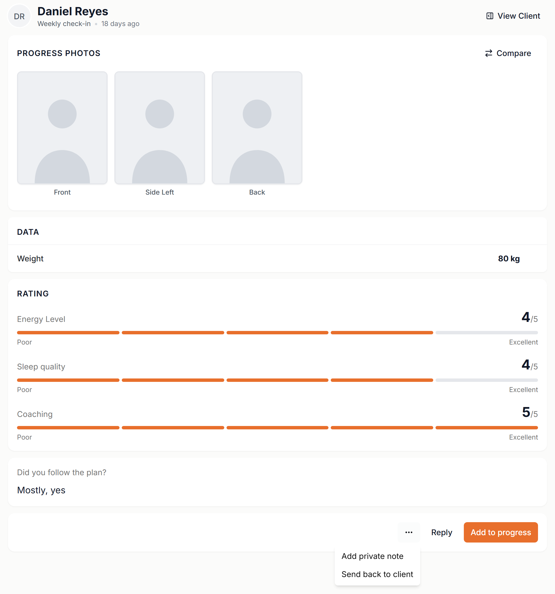The width and height of the screenshot is (555, 594).
Task: Click the 'Back' photo caption
Action: coord(257,192)
